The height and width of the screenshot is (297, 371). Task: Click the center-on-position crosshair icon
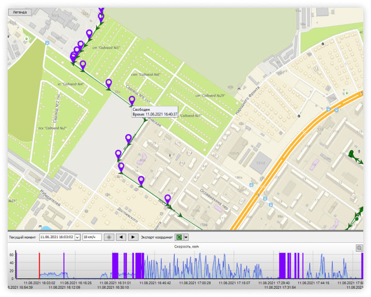click(109, 237)
